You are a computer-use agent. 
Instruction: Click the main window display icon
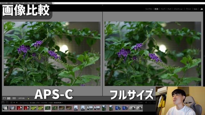[x=3, y=103]
